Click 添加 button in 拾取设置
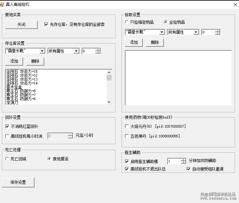Screen dimensions: 239x203 (x=134, y=43)
